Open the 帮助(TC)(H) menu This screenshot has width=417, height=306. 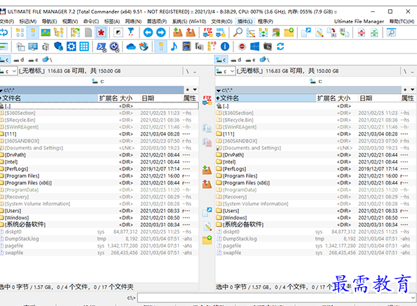point(402,21)
